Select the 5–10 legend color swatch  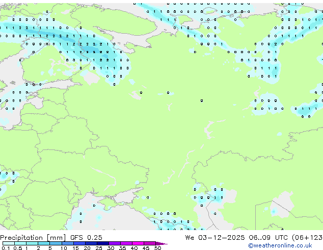tap(56, 243)
